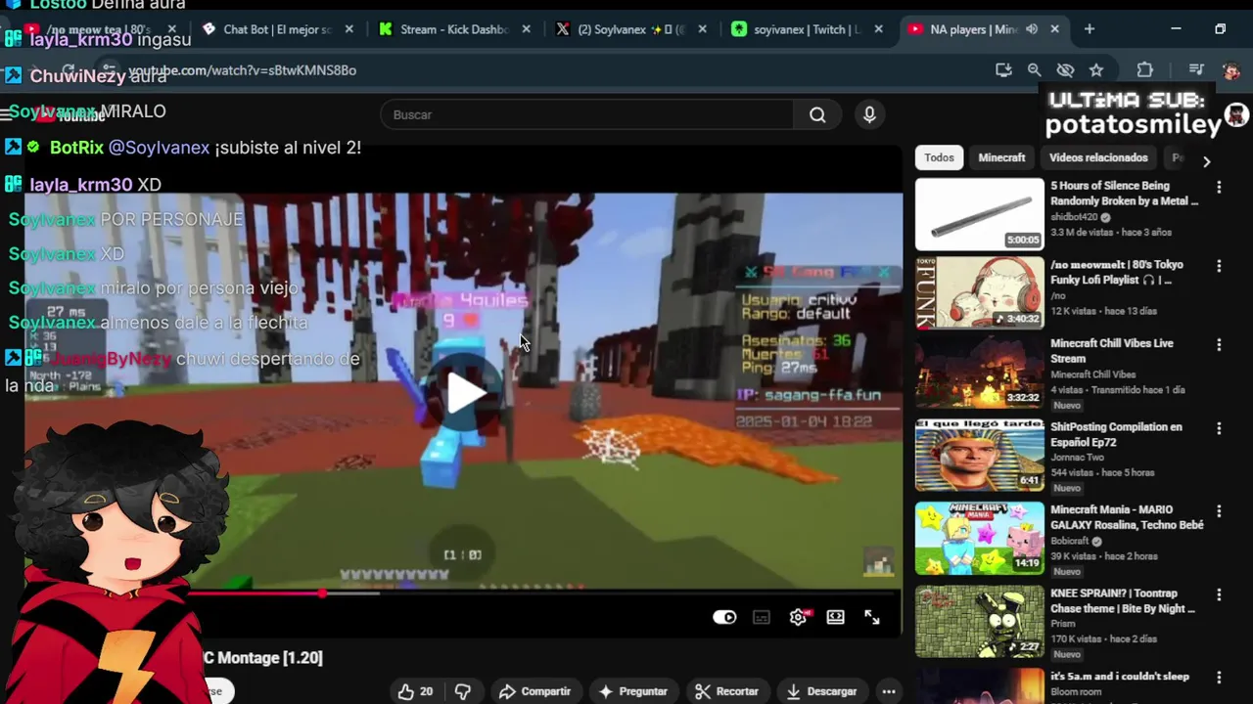Mute the NA players tab speaker icon

(x=1032, y=29)
